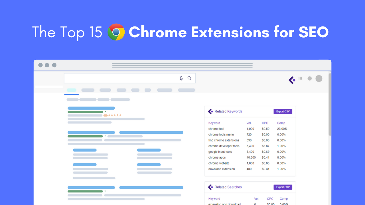The height and width of the screenshot is (205, 365).
Task: Expand dropdown arrow of second search result
Action: 105,136
